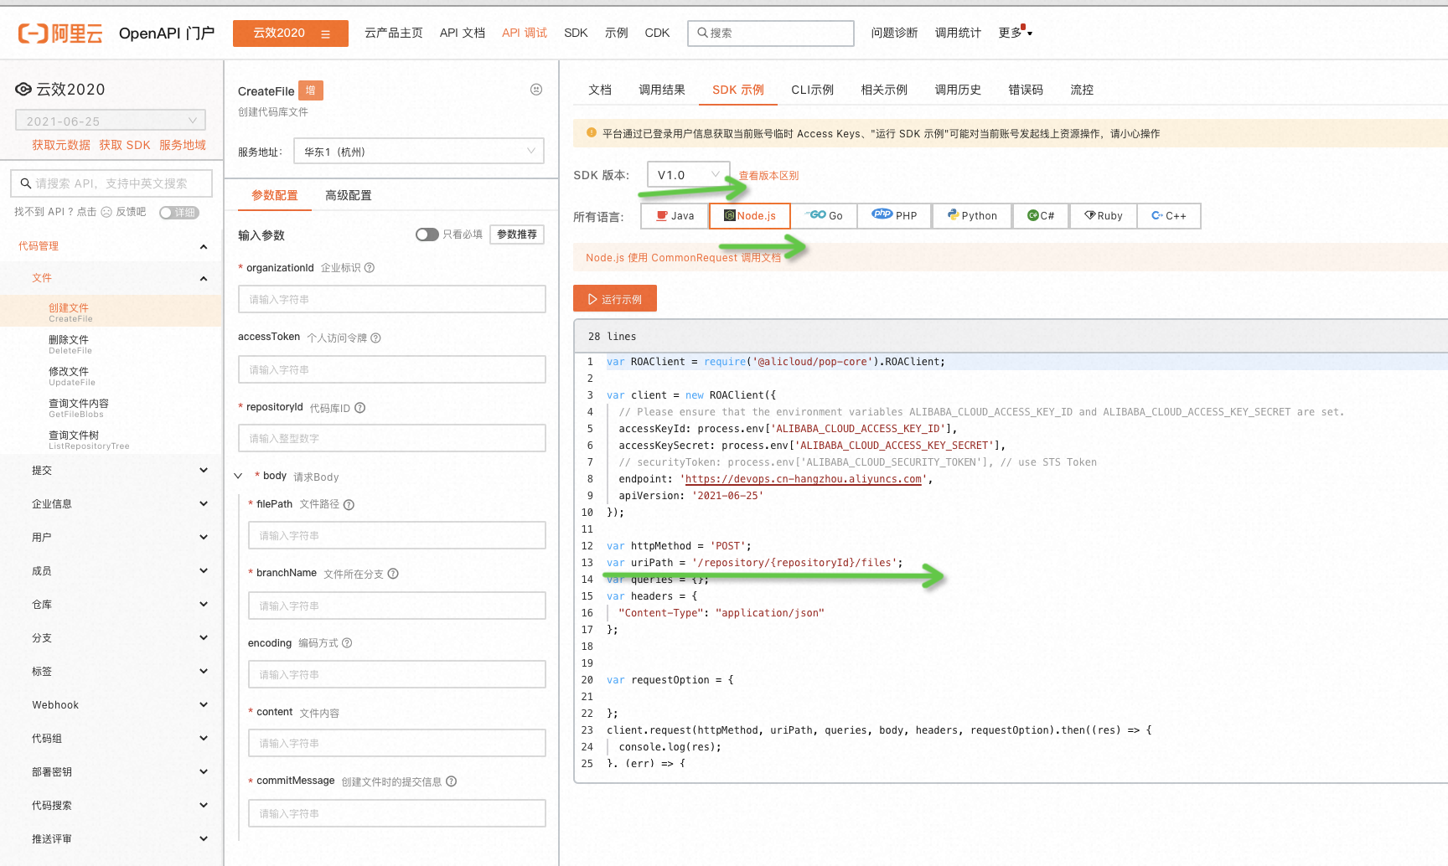Open the 查看版本区别 link
Image resolution: width=1448 pixels, height=866 pixels.
coord(768,176)
